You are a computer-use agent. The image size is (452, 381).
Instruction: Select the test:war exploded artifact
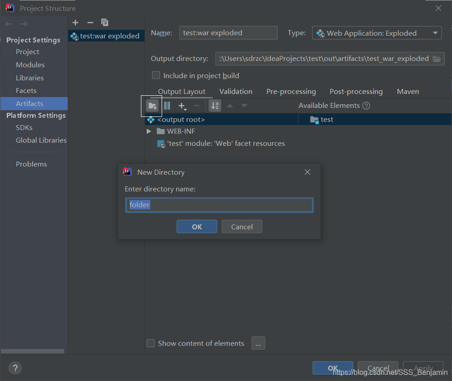(x=106, y=36)
